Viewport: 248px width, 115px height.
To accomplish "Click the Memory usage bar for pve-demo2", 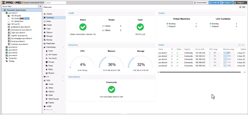I will click(229, 56).
